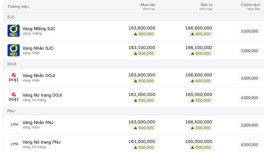264x152 pixels.
Task: Click the 3,000,000 spread for Vàng Miếng SJC
Action: [250, 31]
